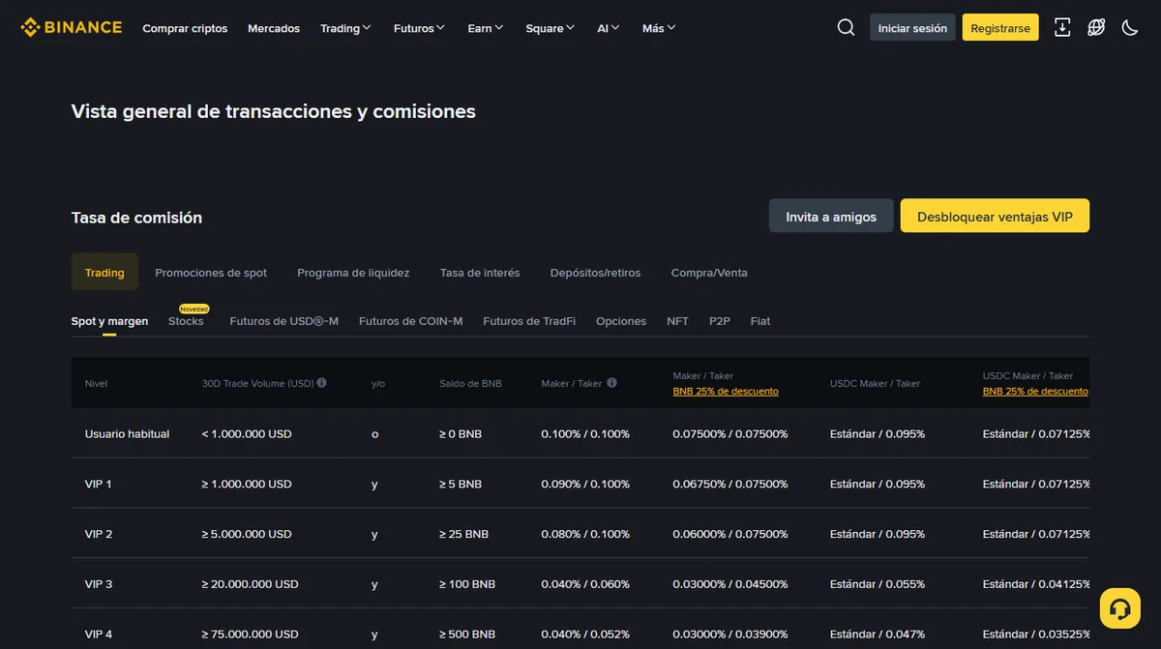Click '0.040% / 0.060%' fee cell
This screenshot has width=1161, height=649.
585,584
